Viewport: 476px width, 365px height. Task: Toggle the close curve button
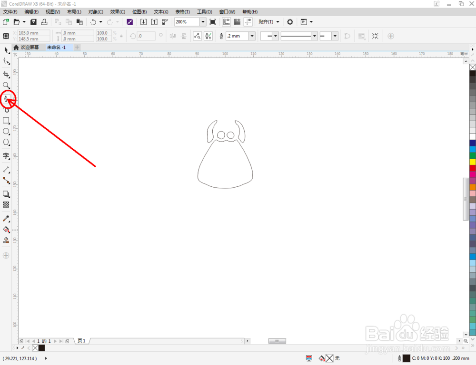(x=347, y=36)
